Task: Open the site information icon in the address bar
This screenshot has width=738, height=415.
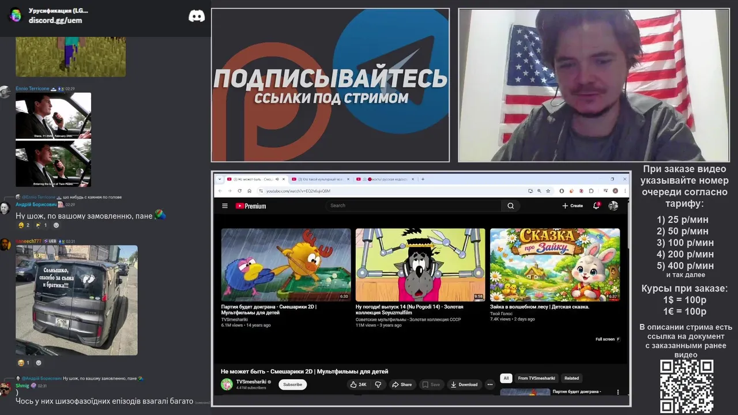Action: pyautogui.click(x=261, y=191)
